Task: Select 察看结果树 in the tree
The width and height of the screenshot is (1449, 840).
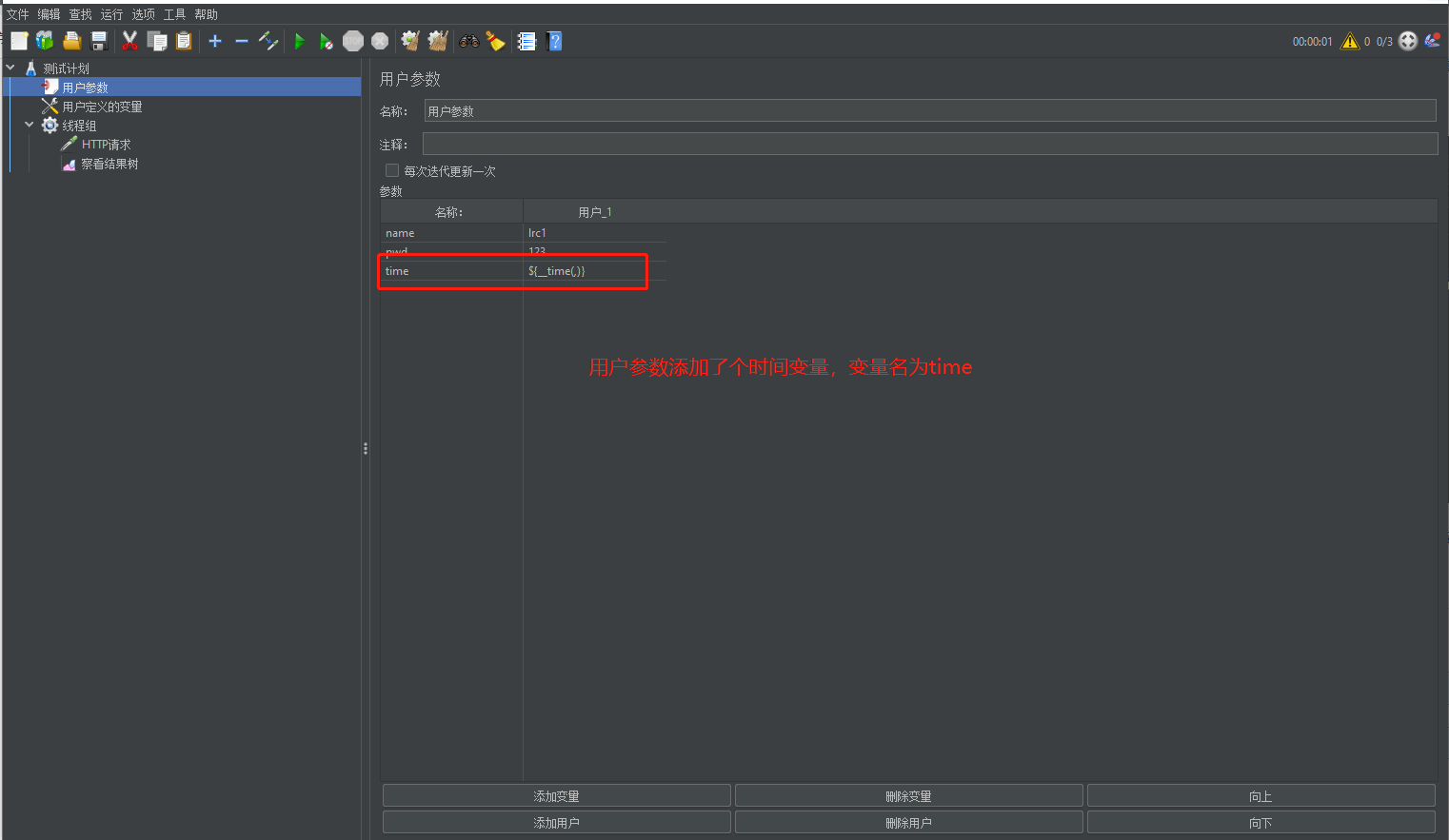Action: [x=110, y=164]
